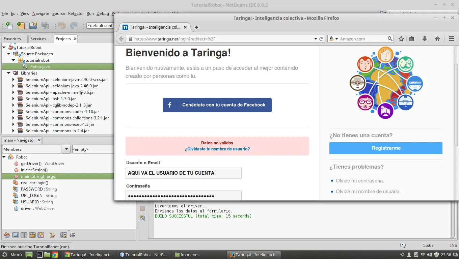Click Conéctate con tu cuenta de Facebook

coord(217,105)
